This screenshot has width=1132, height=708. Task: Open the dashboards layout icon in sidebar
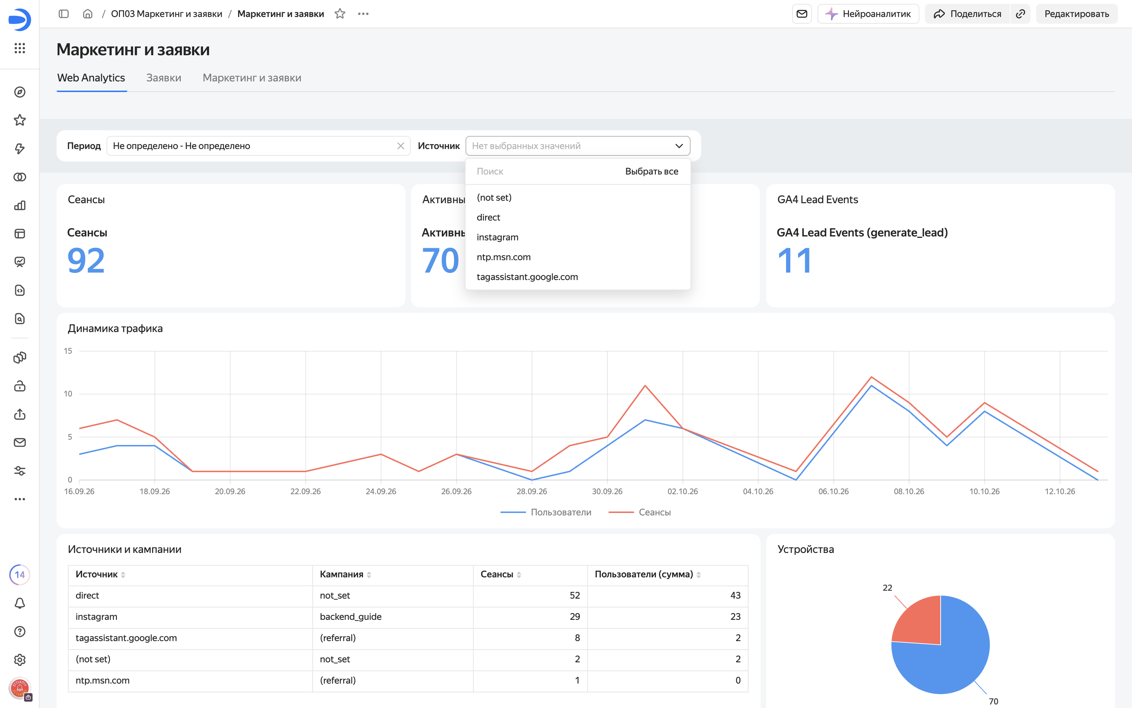(20, 234)
